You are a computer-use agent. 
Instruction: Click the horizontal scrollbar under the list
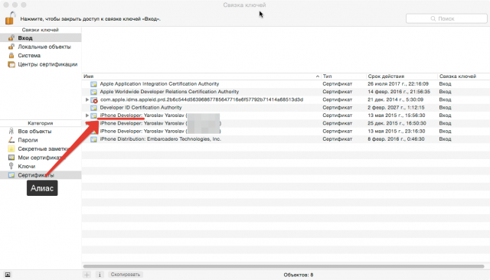tap(283, 266)
